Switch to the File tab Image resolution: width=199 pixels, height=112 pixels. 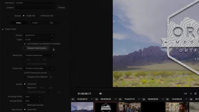coord(51,23)
